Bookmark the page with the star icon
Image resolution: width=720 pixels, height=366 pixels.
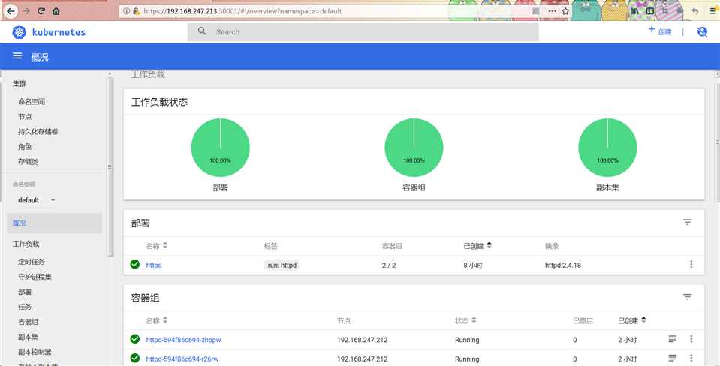tap(565, 11)
